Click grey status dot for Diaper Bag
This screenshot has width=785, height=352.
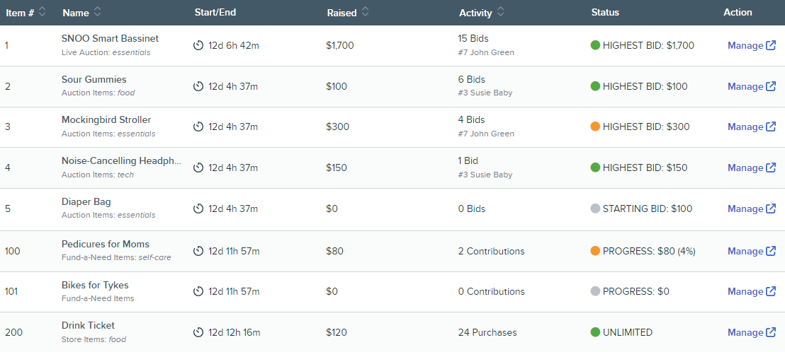[595, 209]
